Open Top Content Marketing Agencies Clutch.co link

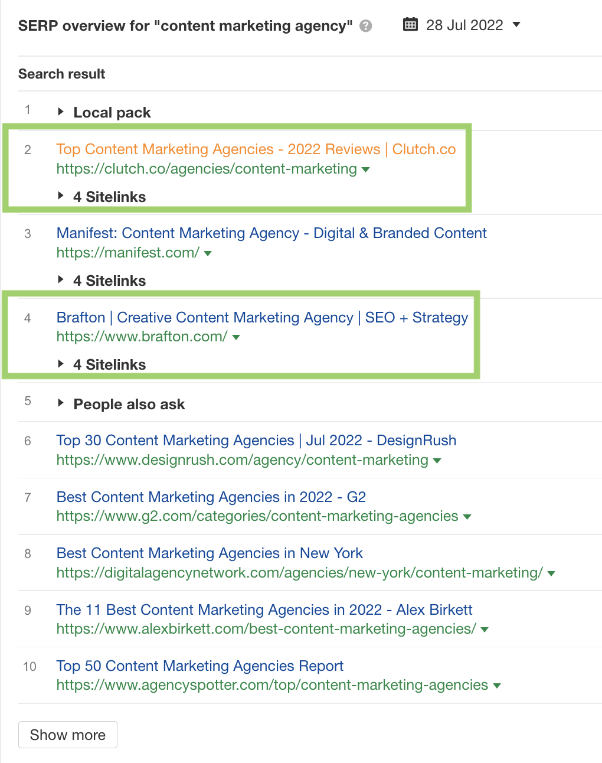pyautogui.click(x=256, y=149)
